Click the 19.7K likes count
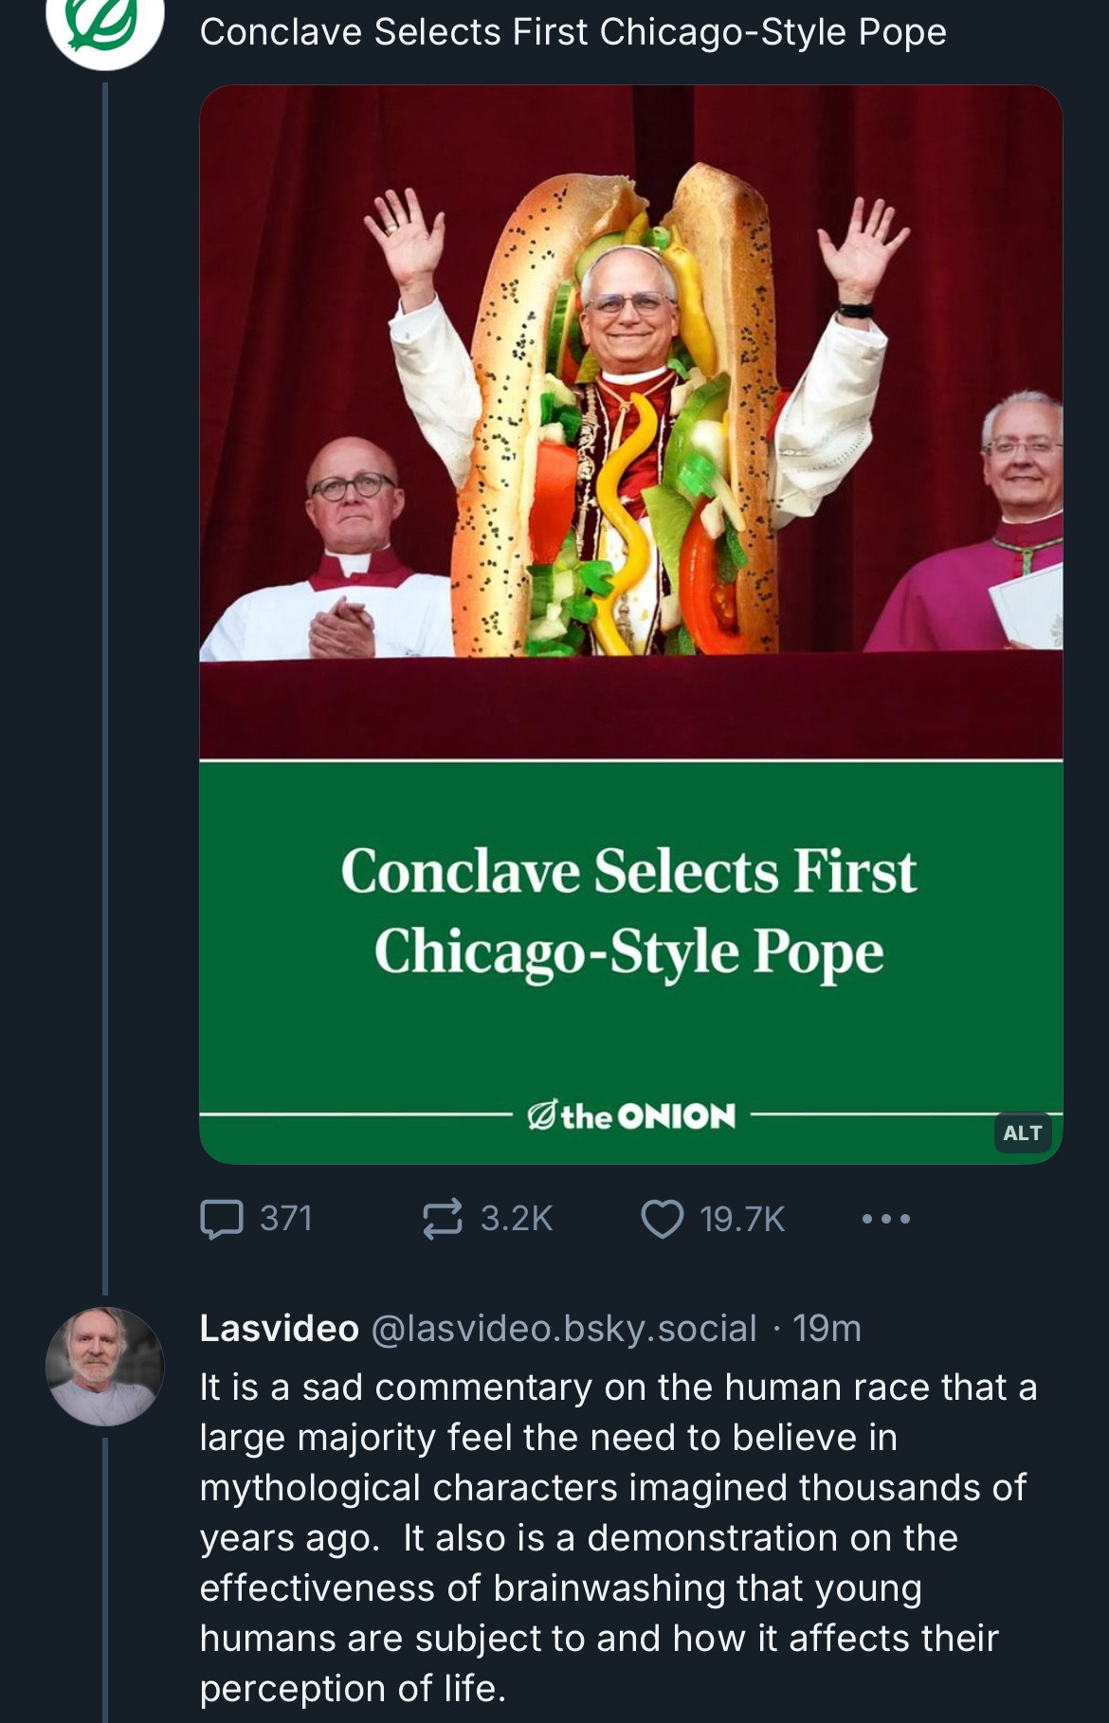This screenshot has height=1723, width=1109. click(x=742, y=1219)
